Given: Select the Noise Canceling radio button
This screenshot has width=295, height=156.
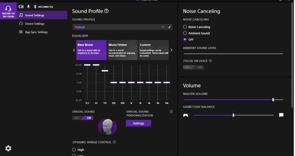Looking at the screenshot, I should click(185, 27).
